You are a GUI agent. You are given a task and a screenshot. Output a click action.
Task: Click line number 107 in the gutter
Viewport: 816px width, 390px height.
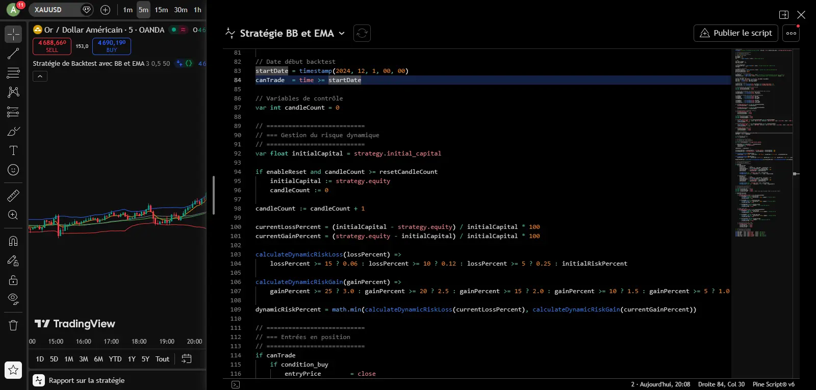(x=236, y=291)
